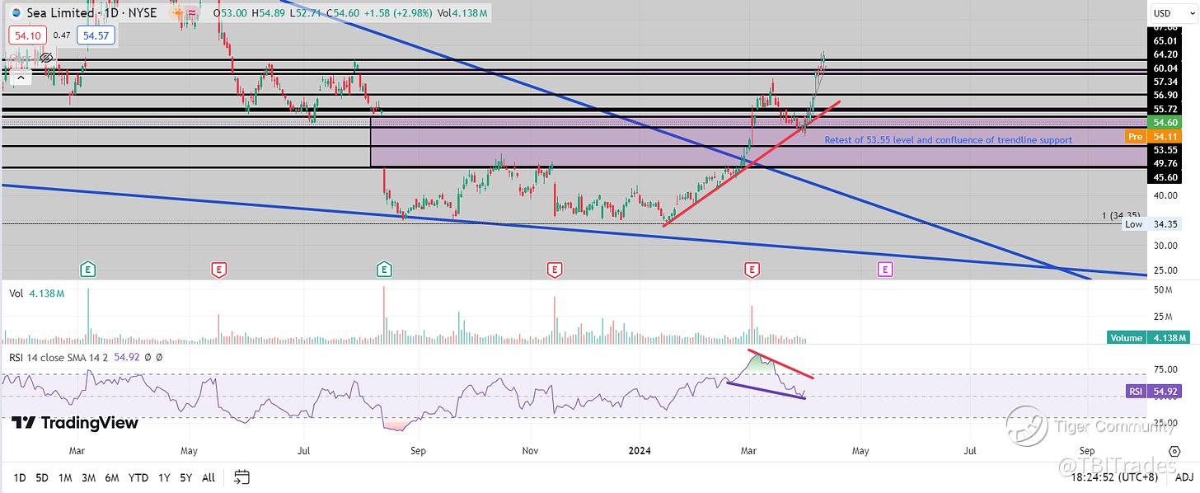Click the teal Volume 4.138M scale label
The height and width of the screenshot is (493, 1200).
click(x=1149, y=337)
